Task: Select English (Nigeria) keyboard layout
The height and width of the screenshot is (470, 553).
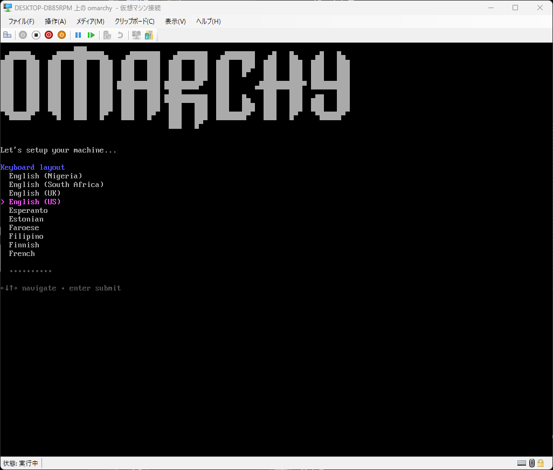Action: click(x=45, y=176)
